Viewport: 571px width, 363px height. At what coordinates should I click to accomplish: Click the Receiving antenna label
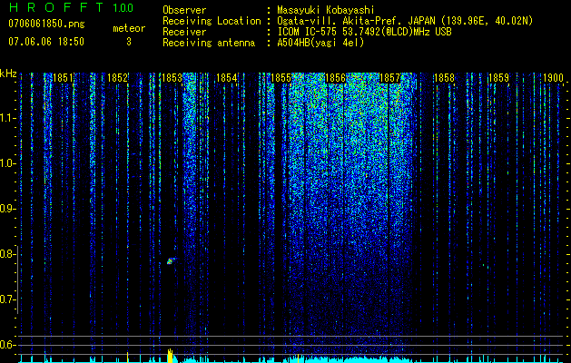[x=209, y=43]
